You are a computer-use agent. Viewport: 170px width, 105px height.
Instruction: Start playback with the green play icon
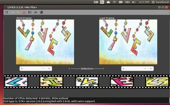(x=18, y=13)
